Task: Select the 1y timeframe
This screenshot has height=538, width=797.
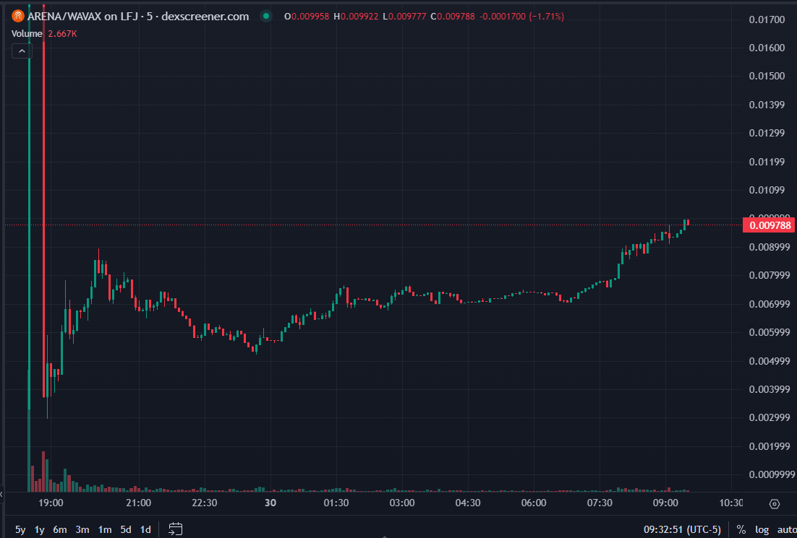Action: [39, 529]
